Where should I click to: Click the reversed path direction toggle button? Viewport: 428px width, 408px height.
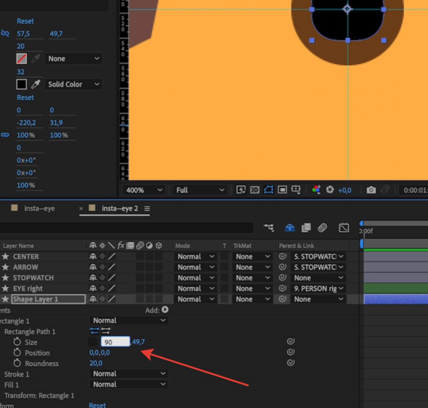tap(106, 331)
